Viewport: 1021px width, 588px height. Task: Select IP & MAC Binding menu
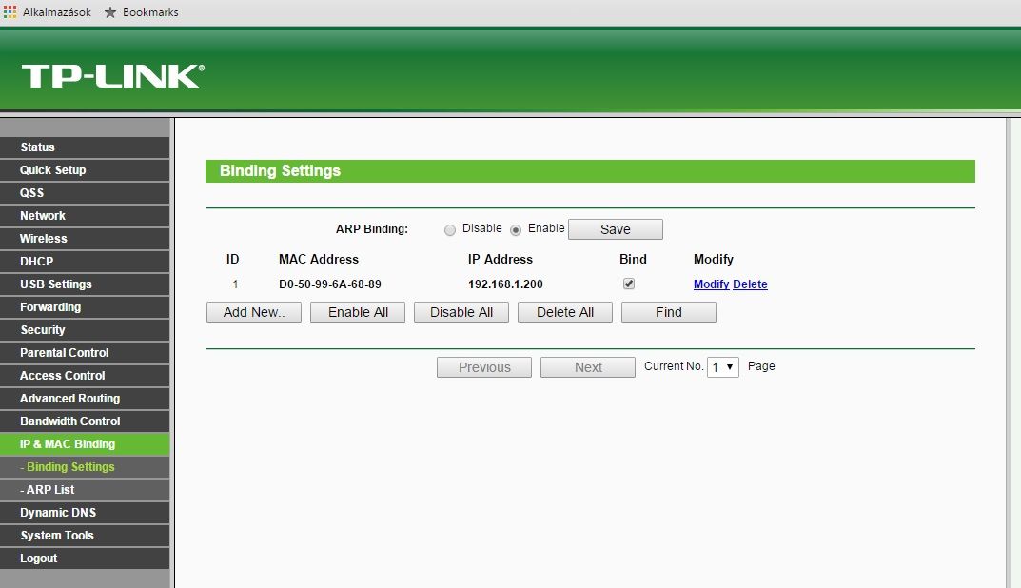tap(85, 443)
